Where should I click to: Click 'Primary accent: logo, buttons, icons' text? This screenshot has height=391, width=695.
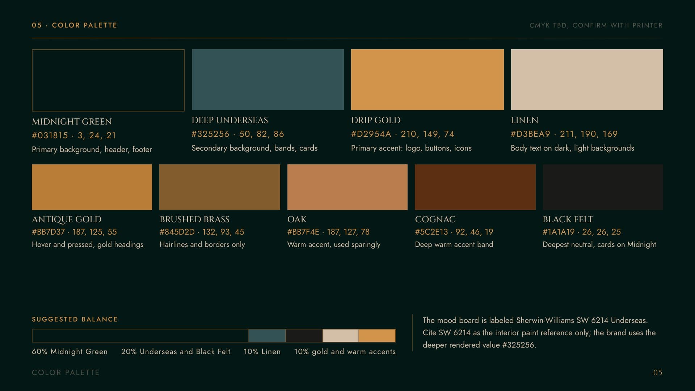[411, 148]
